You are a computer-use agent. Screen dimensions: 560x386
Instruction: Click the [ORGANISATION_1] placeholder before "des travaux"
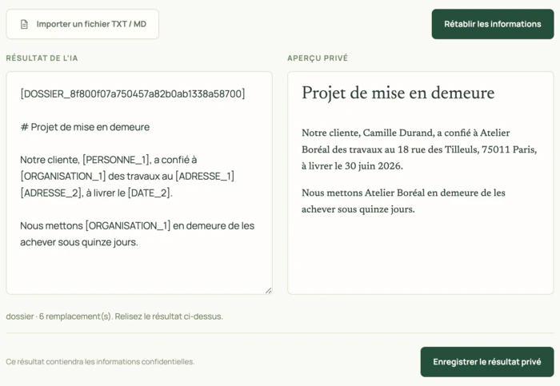tap(63, 177)
